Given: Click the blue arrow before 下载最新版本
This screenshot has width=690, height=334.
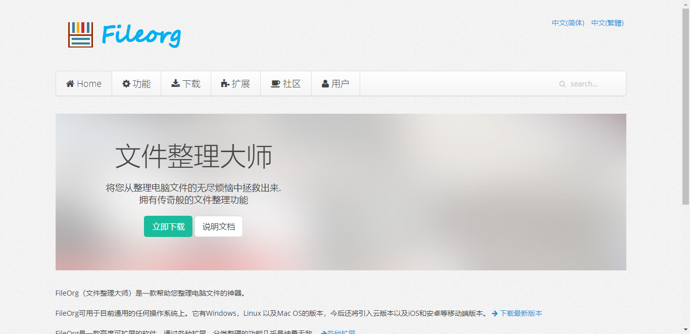Looking at the screenshot, I should (x=496, y=313).
